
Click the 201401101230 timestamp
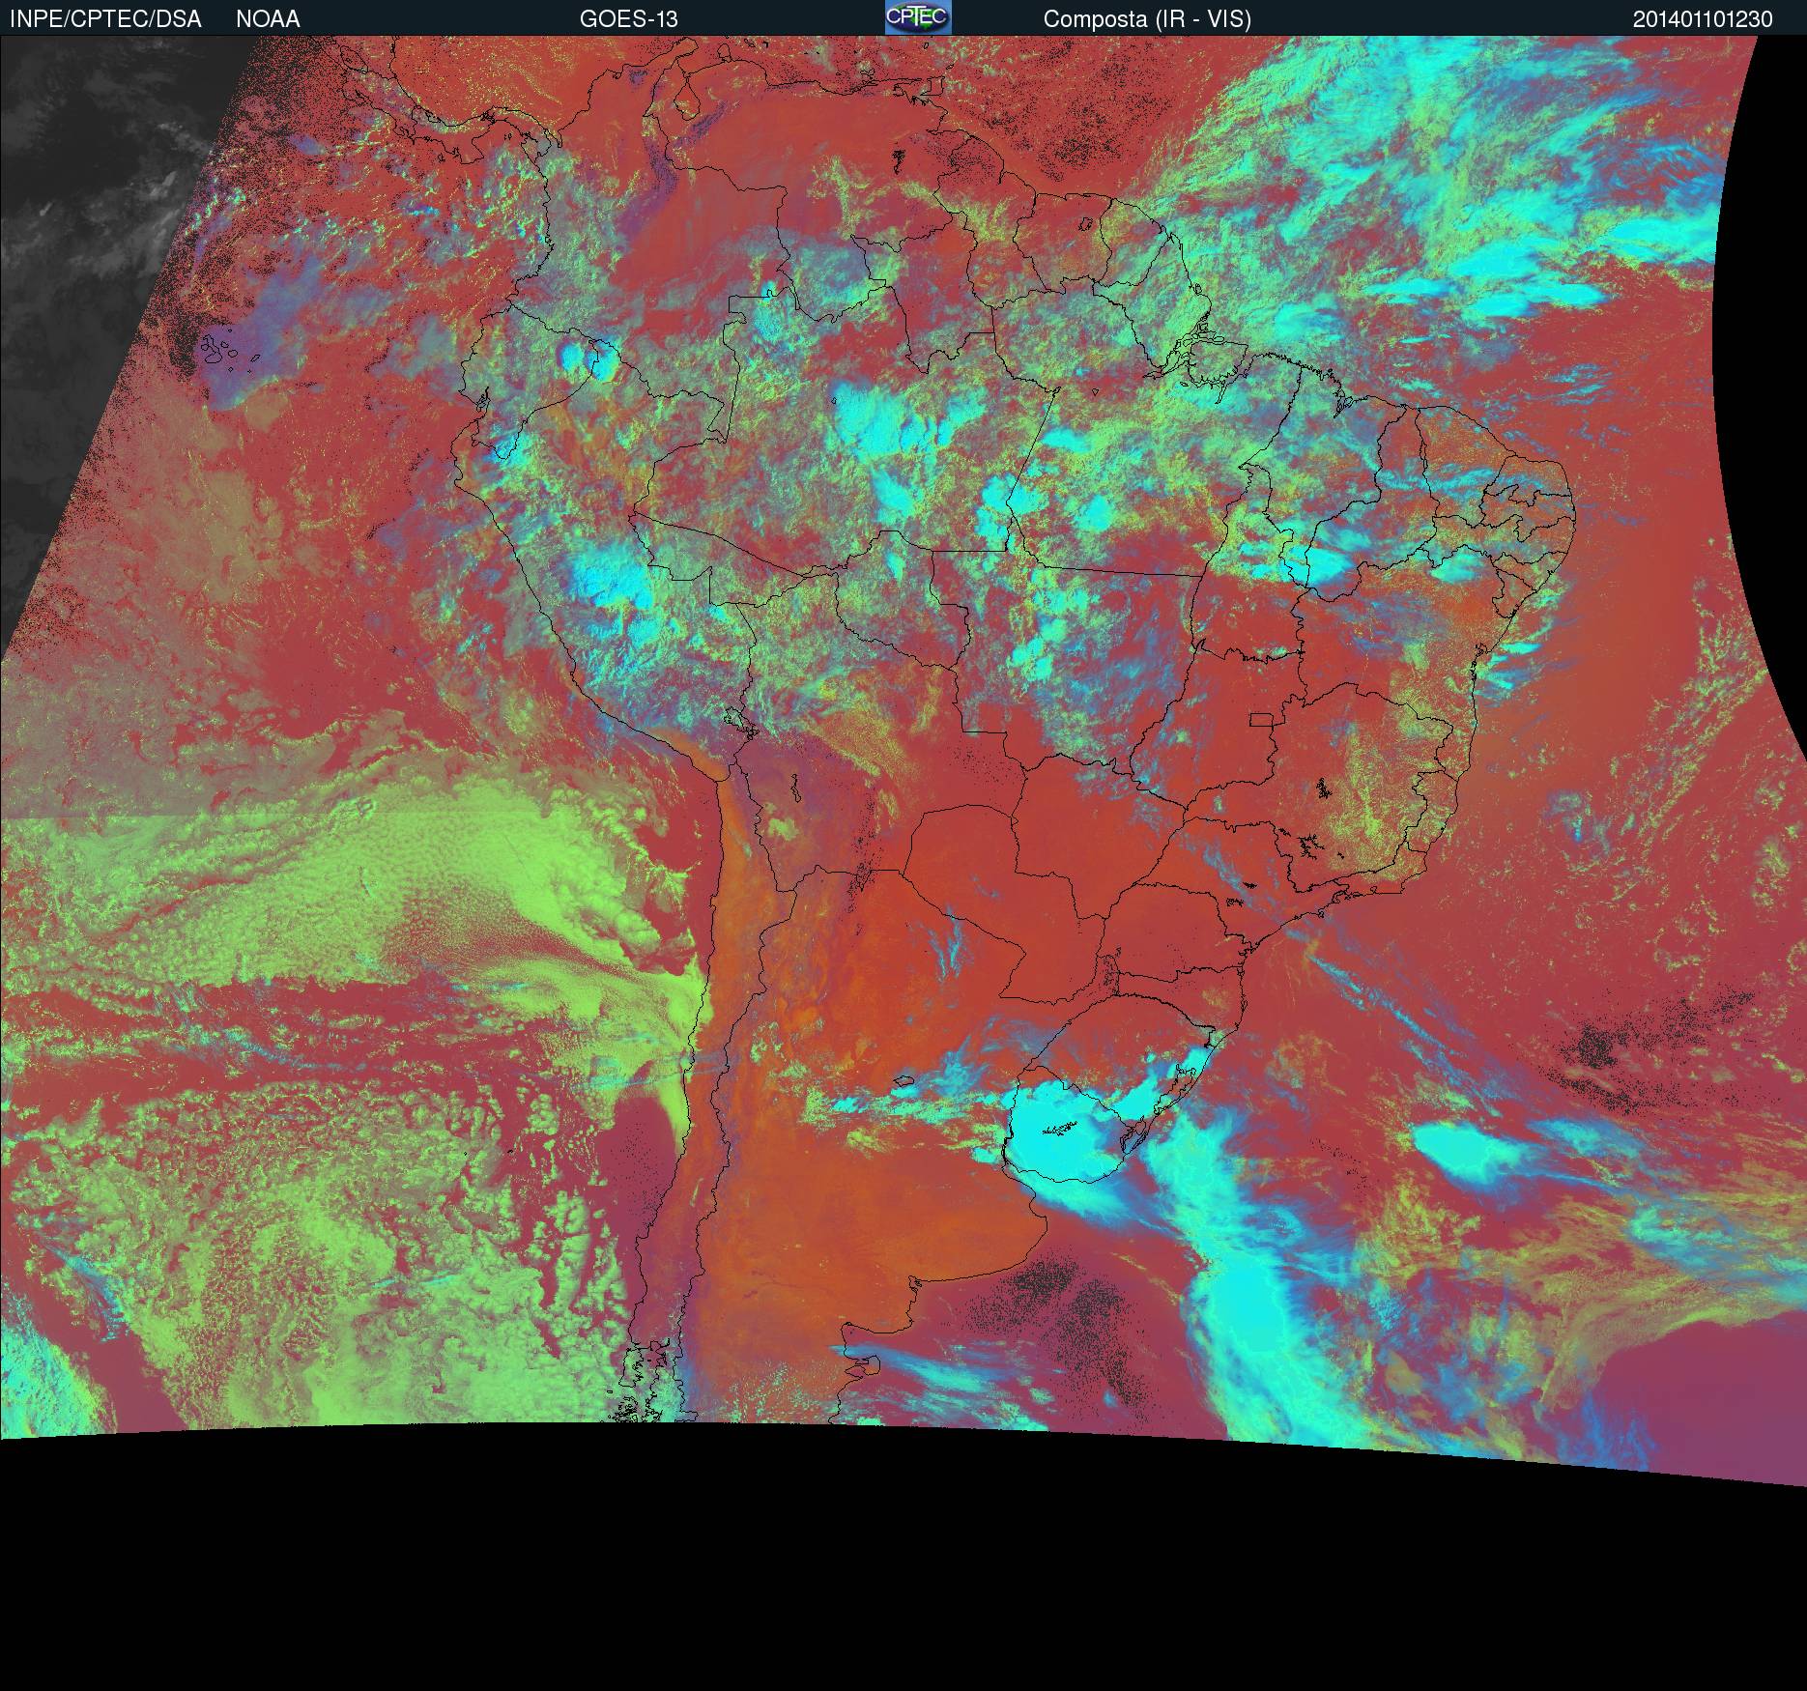point(1703,19)
